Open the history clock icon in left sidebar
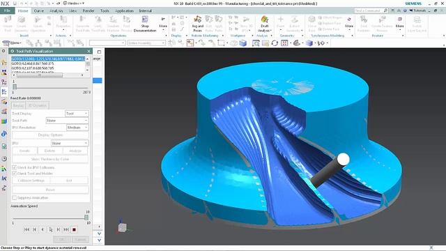The height and width of the screenshot is (251, 446). (4, 159)
